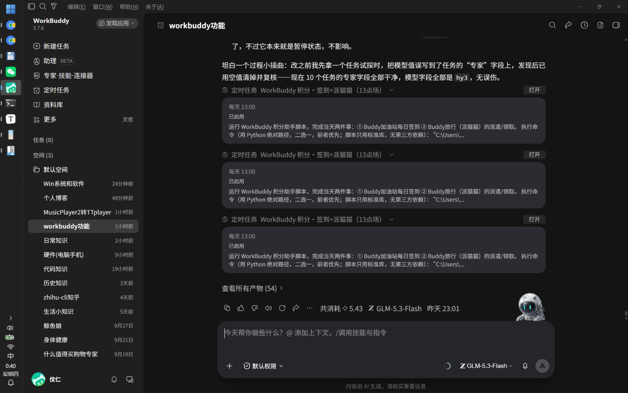Expand the first 定时任务 card chevron
The height and width of the screenshot is (393, 628).
pyautogui.click(x=392, y=90)
